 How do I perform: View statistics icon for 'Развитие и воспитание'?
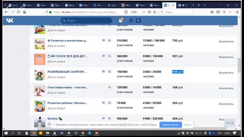109,40
